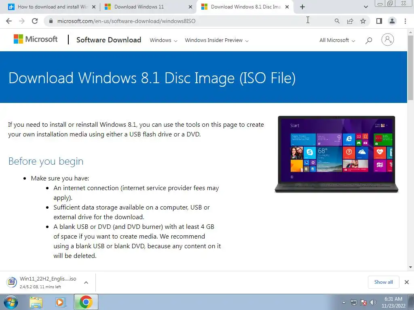Open the Win11_22H2 ISO download item
Viewport: 414px width, 310px height.
click(x=42, y=282)
